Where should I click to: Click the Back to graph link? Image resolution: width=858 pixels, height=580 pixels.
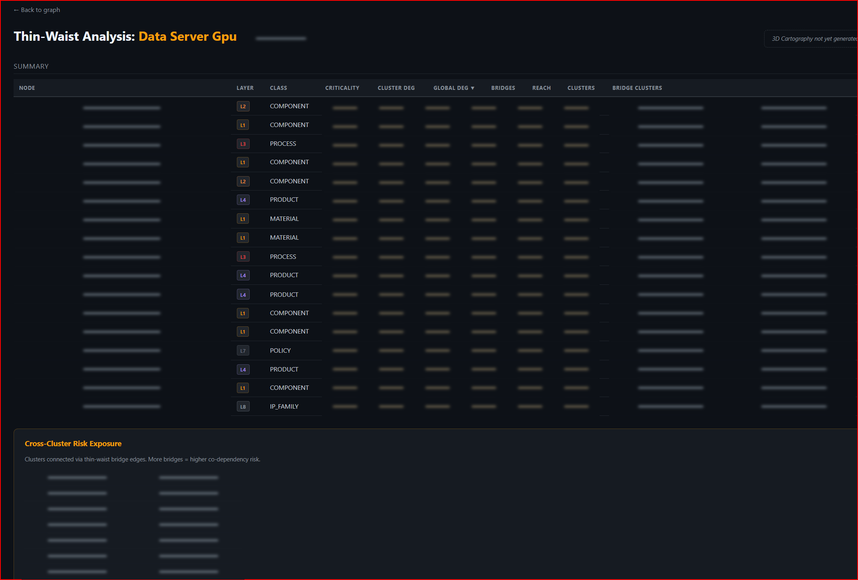click(x=37, y=10)
